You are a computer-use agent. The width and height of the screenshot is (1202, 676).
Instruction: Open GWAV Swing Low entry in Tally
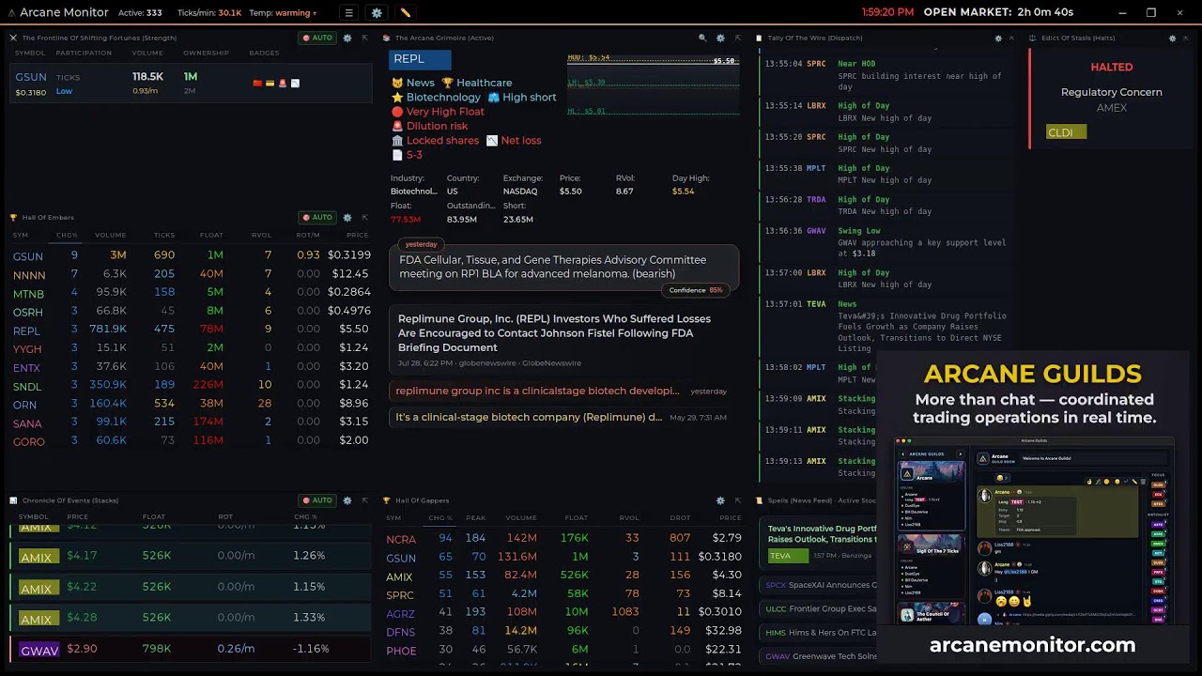[887, 242]
